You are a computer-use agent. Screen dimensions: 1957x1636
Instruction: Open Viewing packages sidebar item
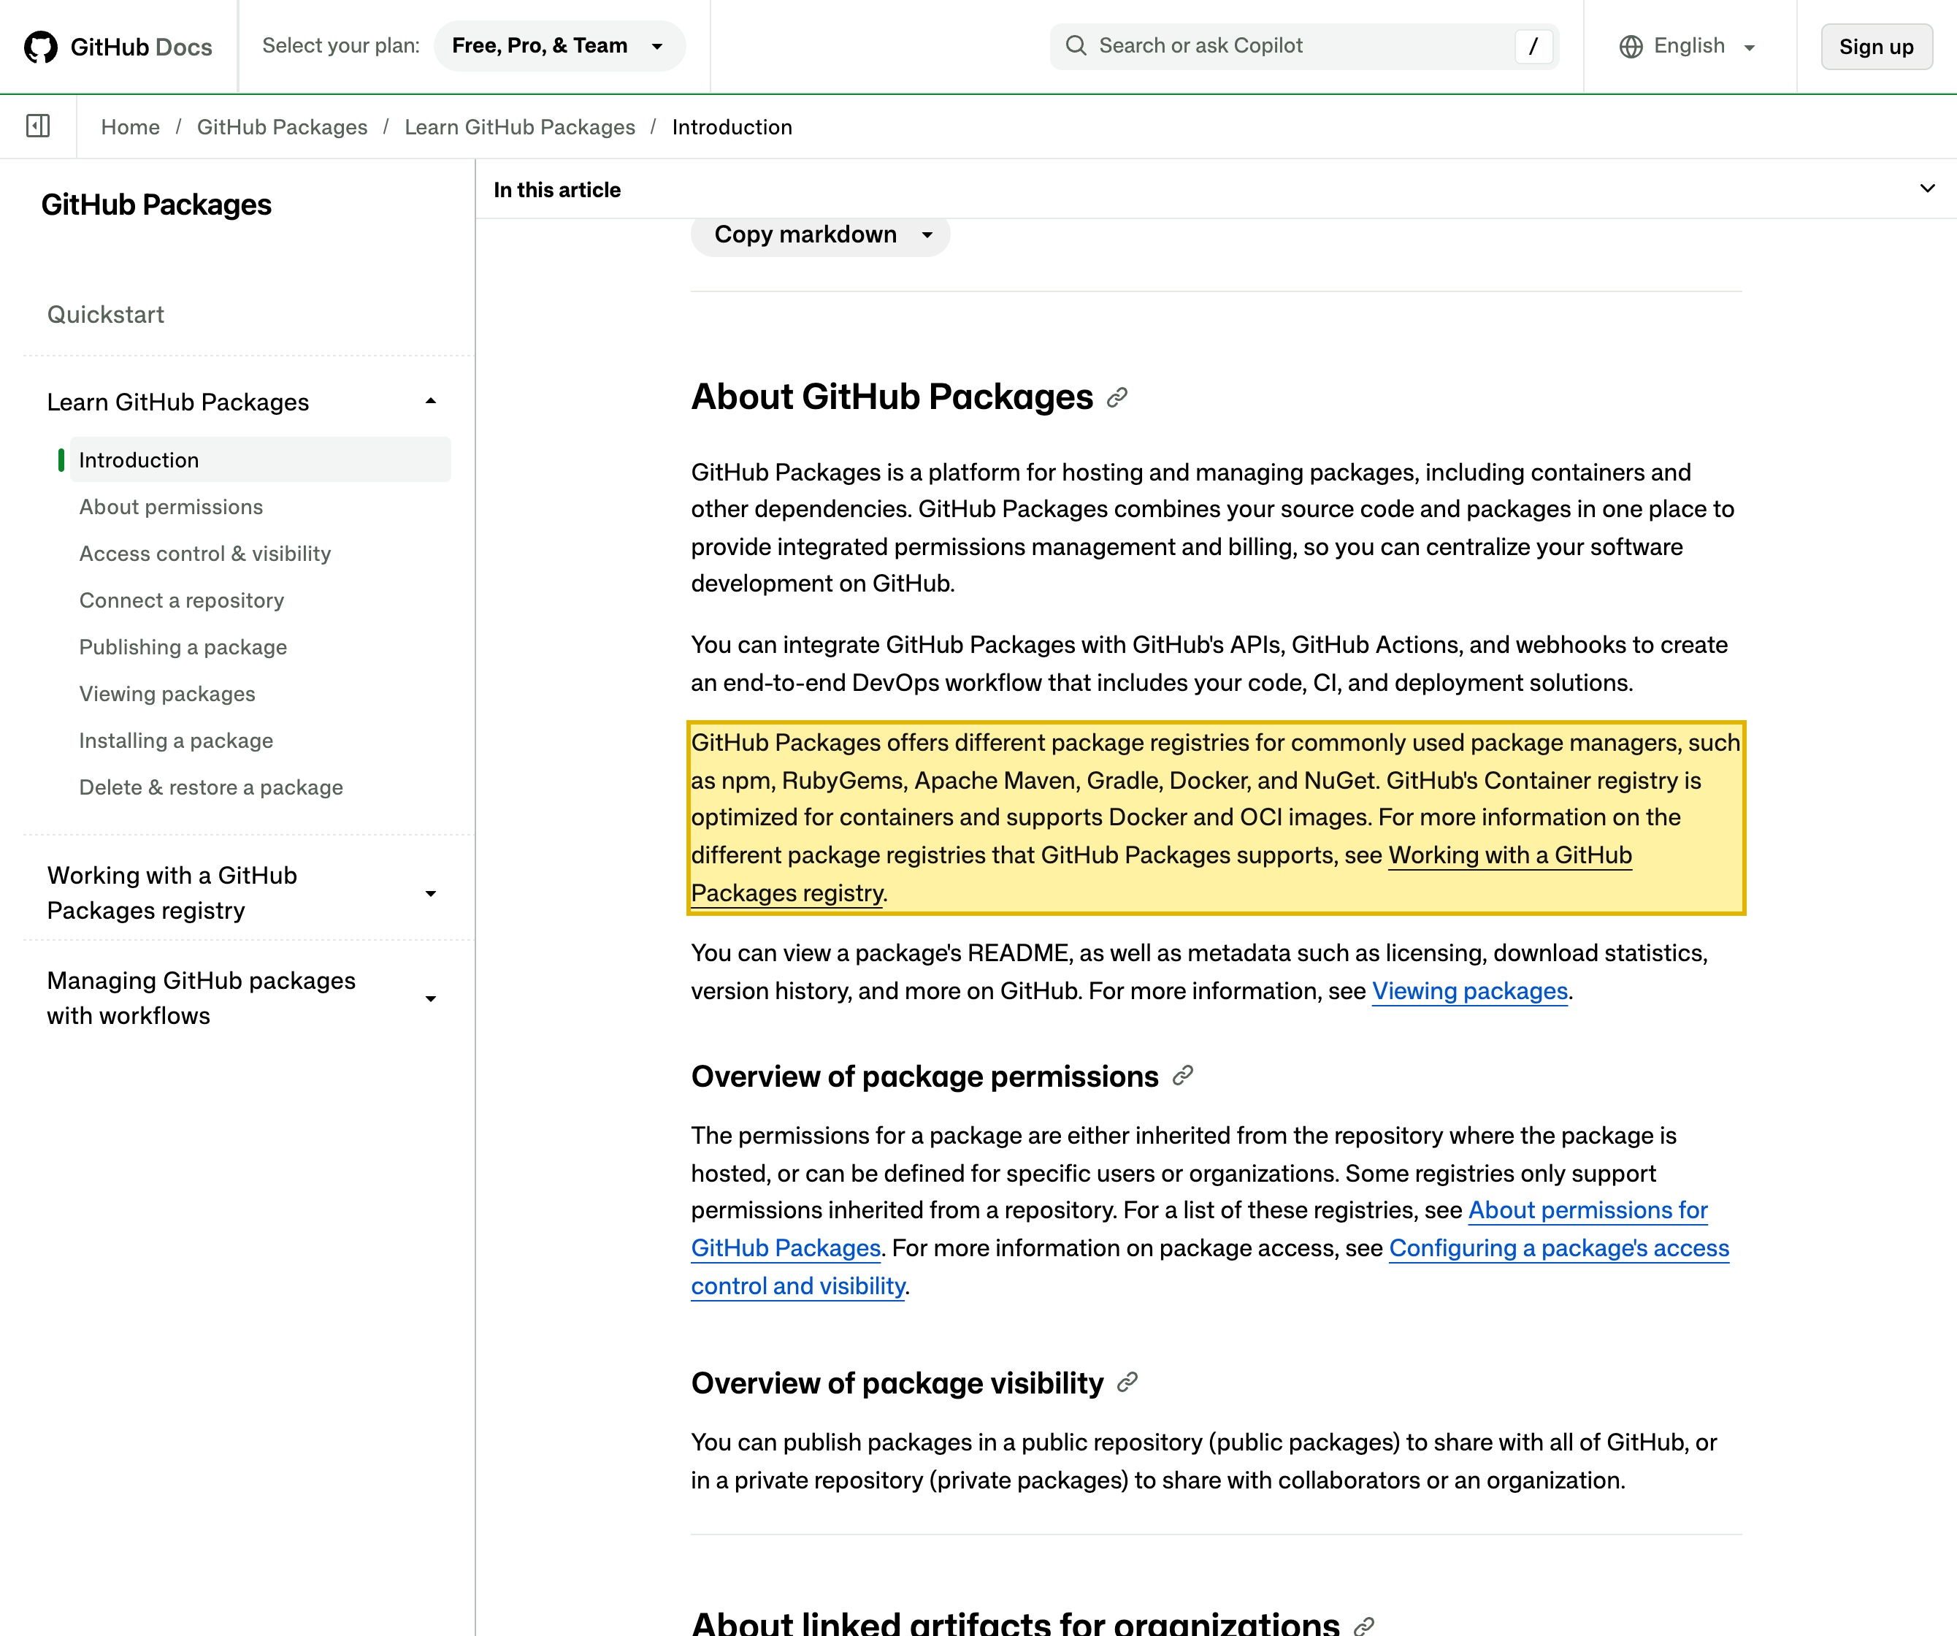pyautogui.click(x=168, y=694)
